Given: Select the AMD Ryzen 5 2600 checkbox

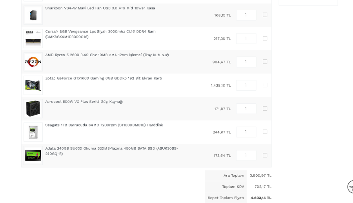Looking at the screenshot, I should pyautogui.click(x=265, y=62).
